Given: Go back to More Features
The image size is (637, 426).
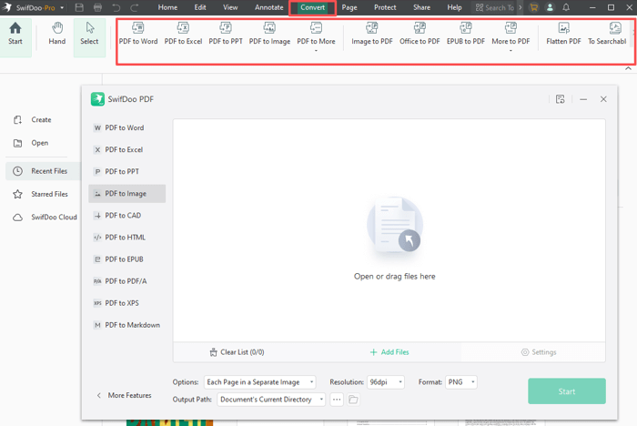Looking at the screenshot, I should point(124,395).
